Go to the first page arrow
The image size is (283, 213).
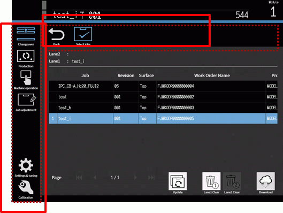point(79,178)
